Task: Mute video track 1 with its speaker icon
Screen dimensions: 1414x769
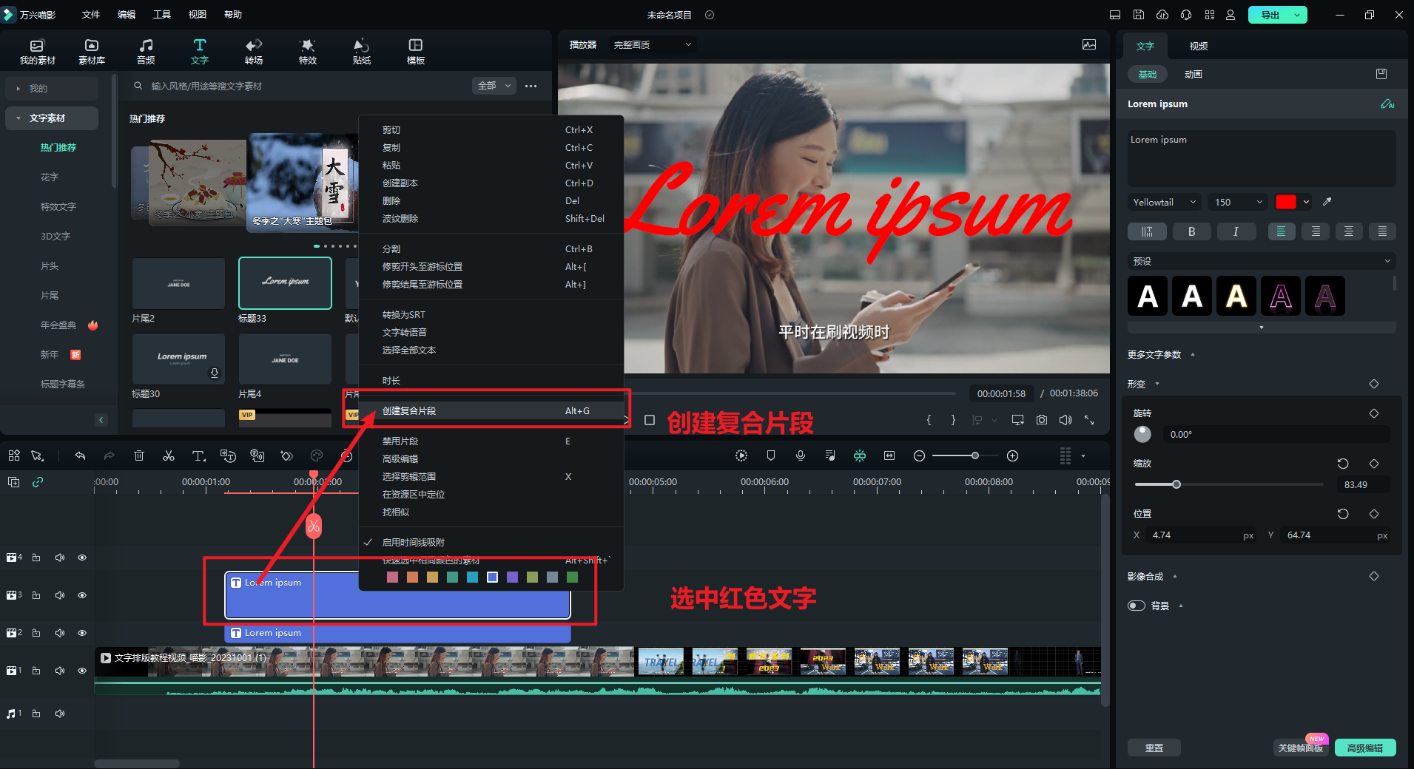Action: [60, 671]
